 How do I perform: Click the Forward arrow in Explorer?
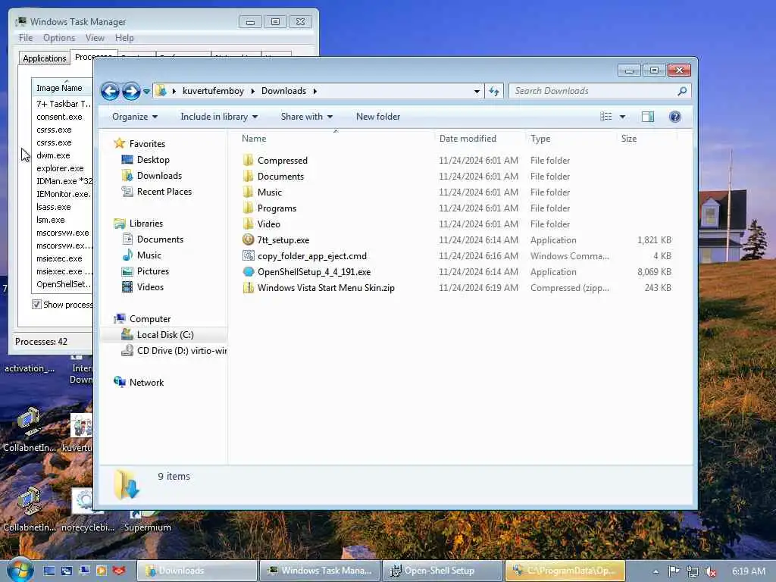point(131,91)
